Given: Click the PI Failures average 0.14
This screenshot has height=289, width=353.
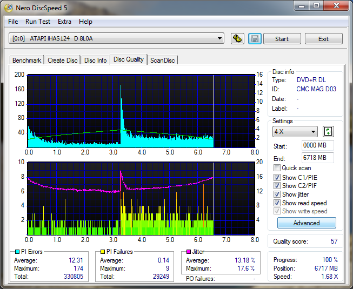Looking at the screenshot, I should [x=163, y=260].
